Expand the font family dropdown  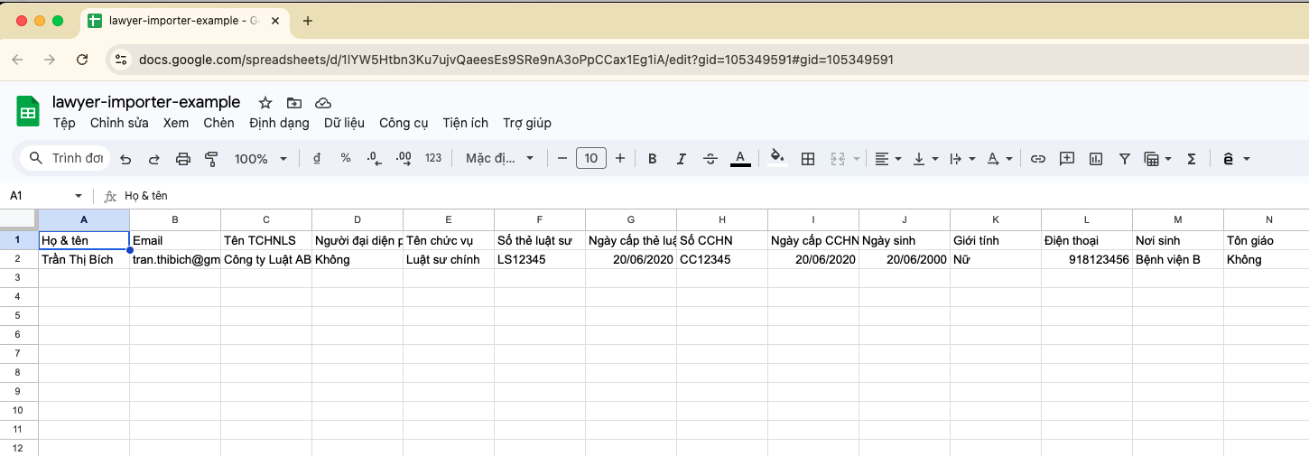[x=500, y=159]
